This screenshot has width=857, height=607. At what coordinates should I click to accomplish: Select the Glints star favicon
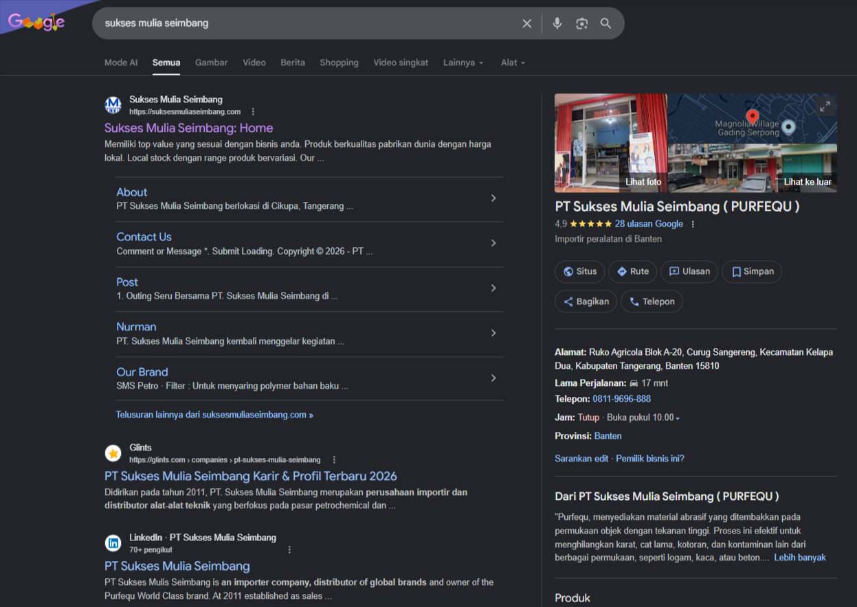pos(113,453)
